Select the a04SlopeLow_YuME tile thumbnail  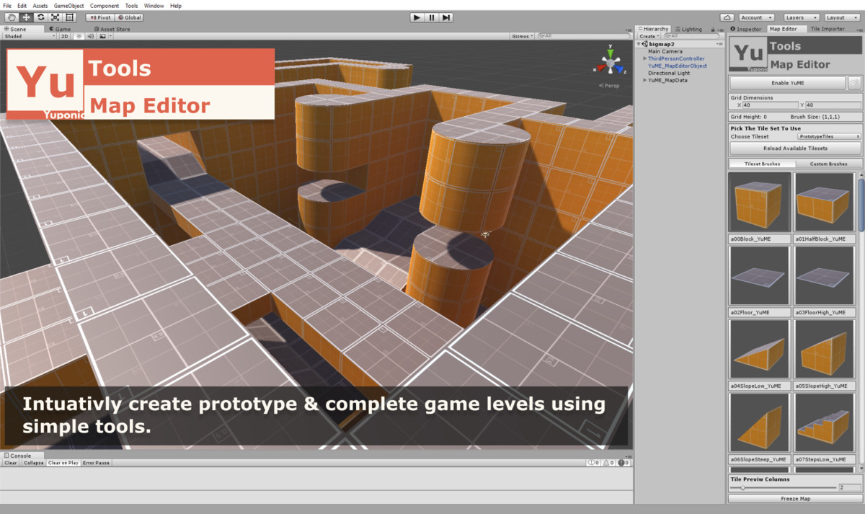click(x=759, y=350)
